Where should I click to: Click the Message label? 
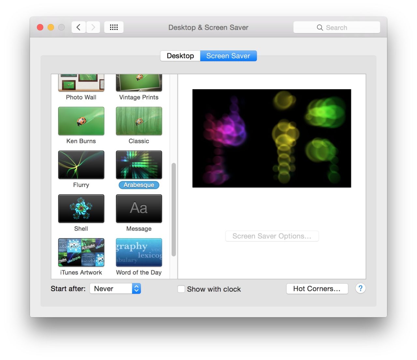click(139, 228)
